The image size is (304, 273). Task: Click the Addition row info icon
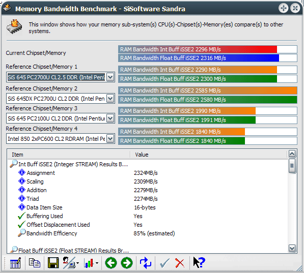click(x=22, y=190)
